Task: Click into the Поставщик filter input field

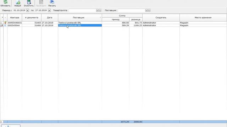Action: (x=132, y=11)
